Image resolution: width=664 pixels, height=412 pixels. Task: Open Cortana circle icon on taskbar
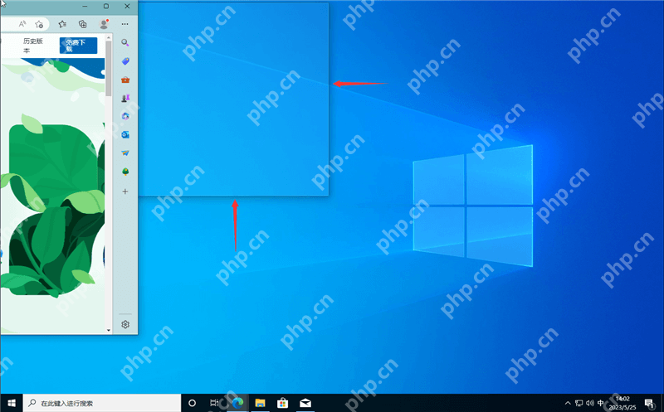point(192,403)
